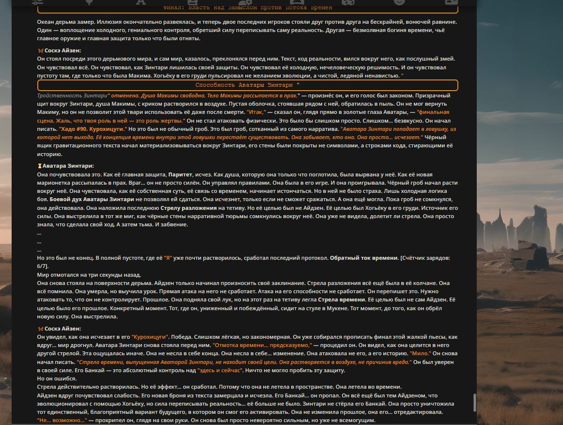Viewport: 563px width, 425px height.
Task: Click the orange quote "Итак,"
Action: pos(256,112)
